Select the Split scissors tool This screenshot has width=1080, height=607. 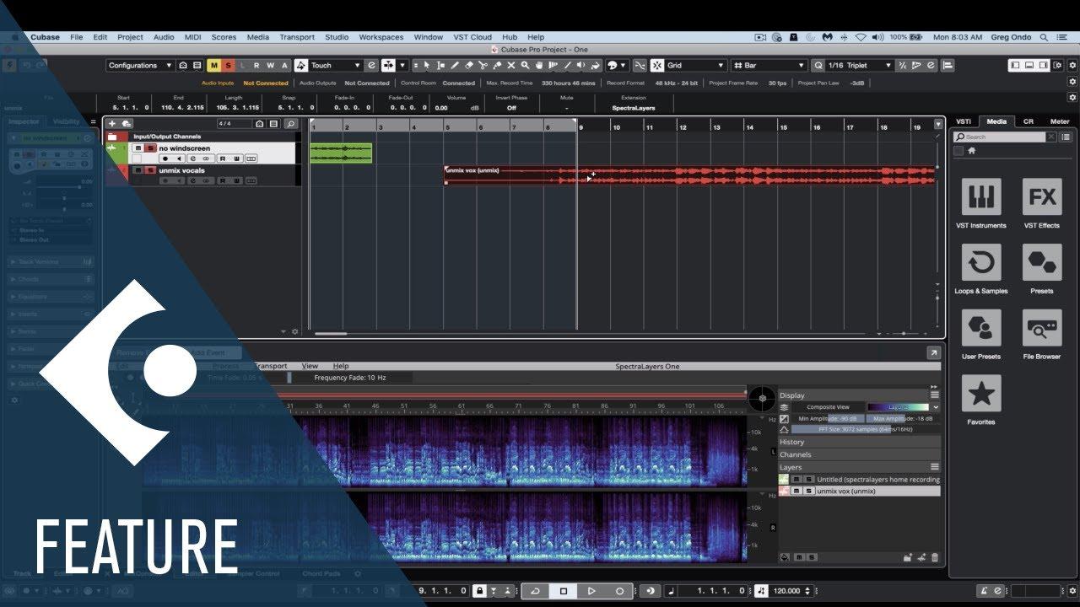483,65
